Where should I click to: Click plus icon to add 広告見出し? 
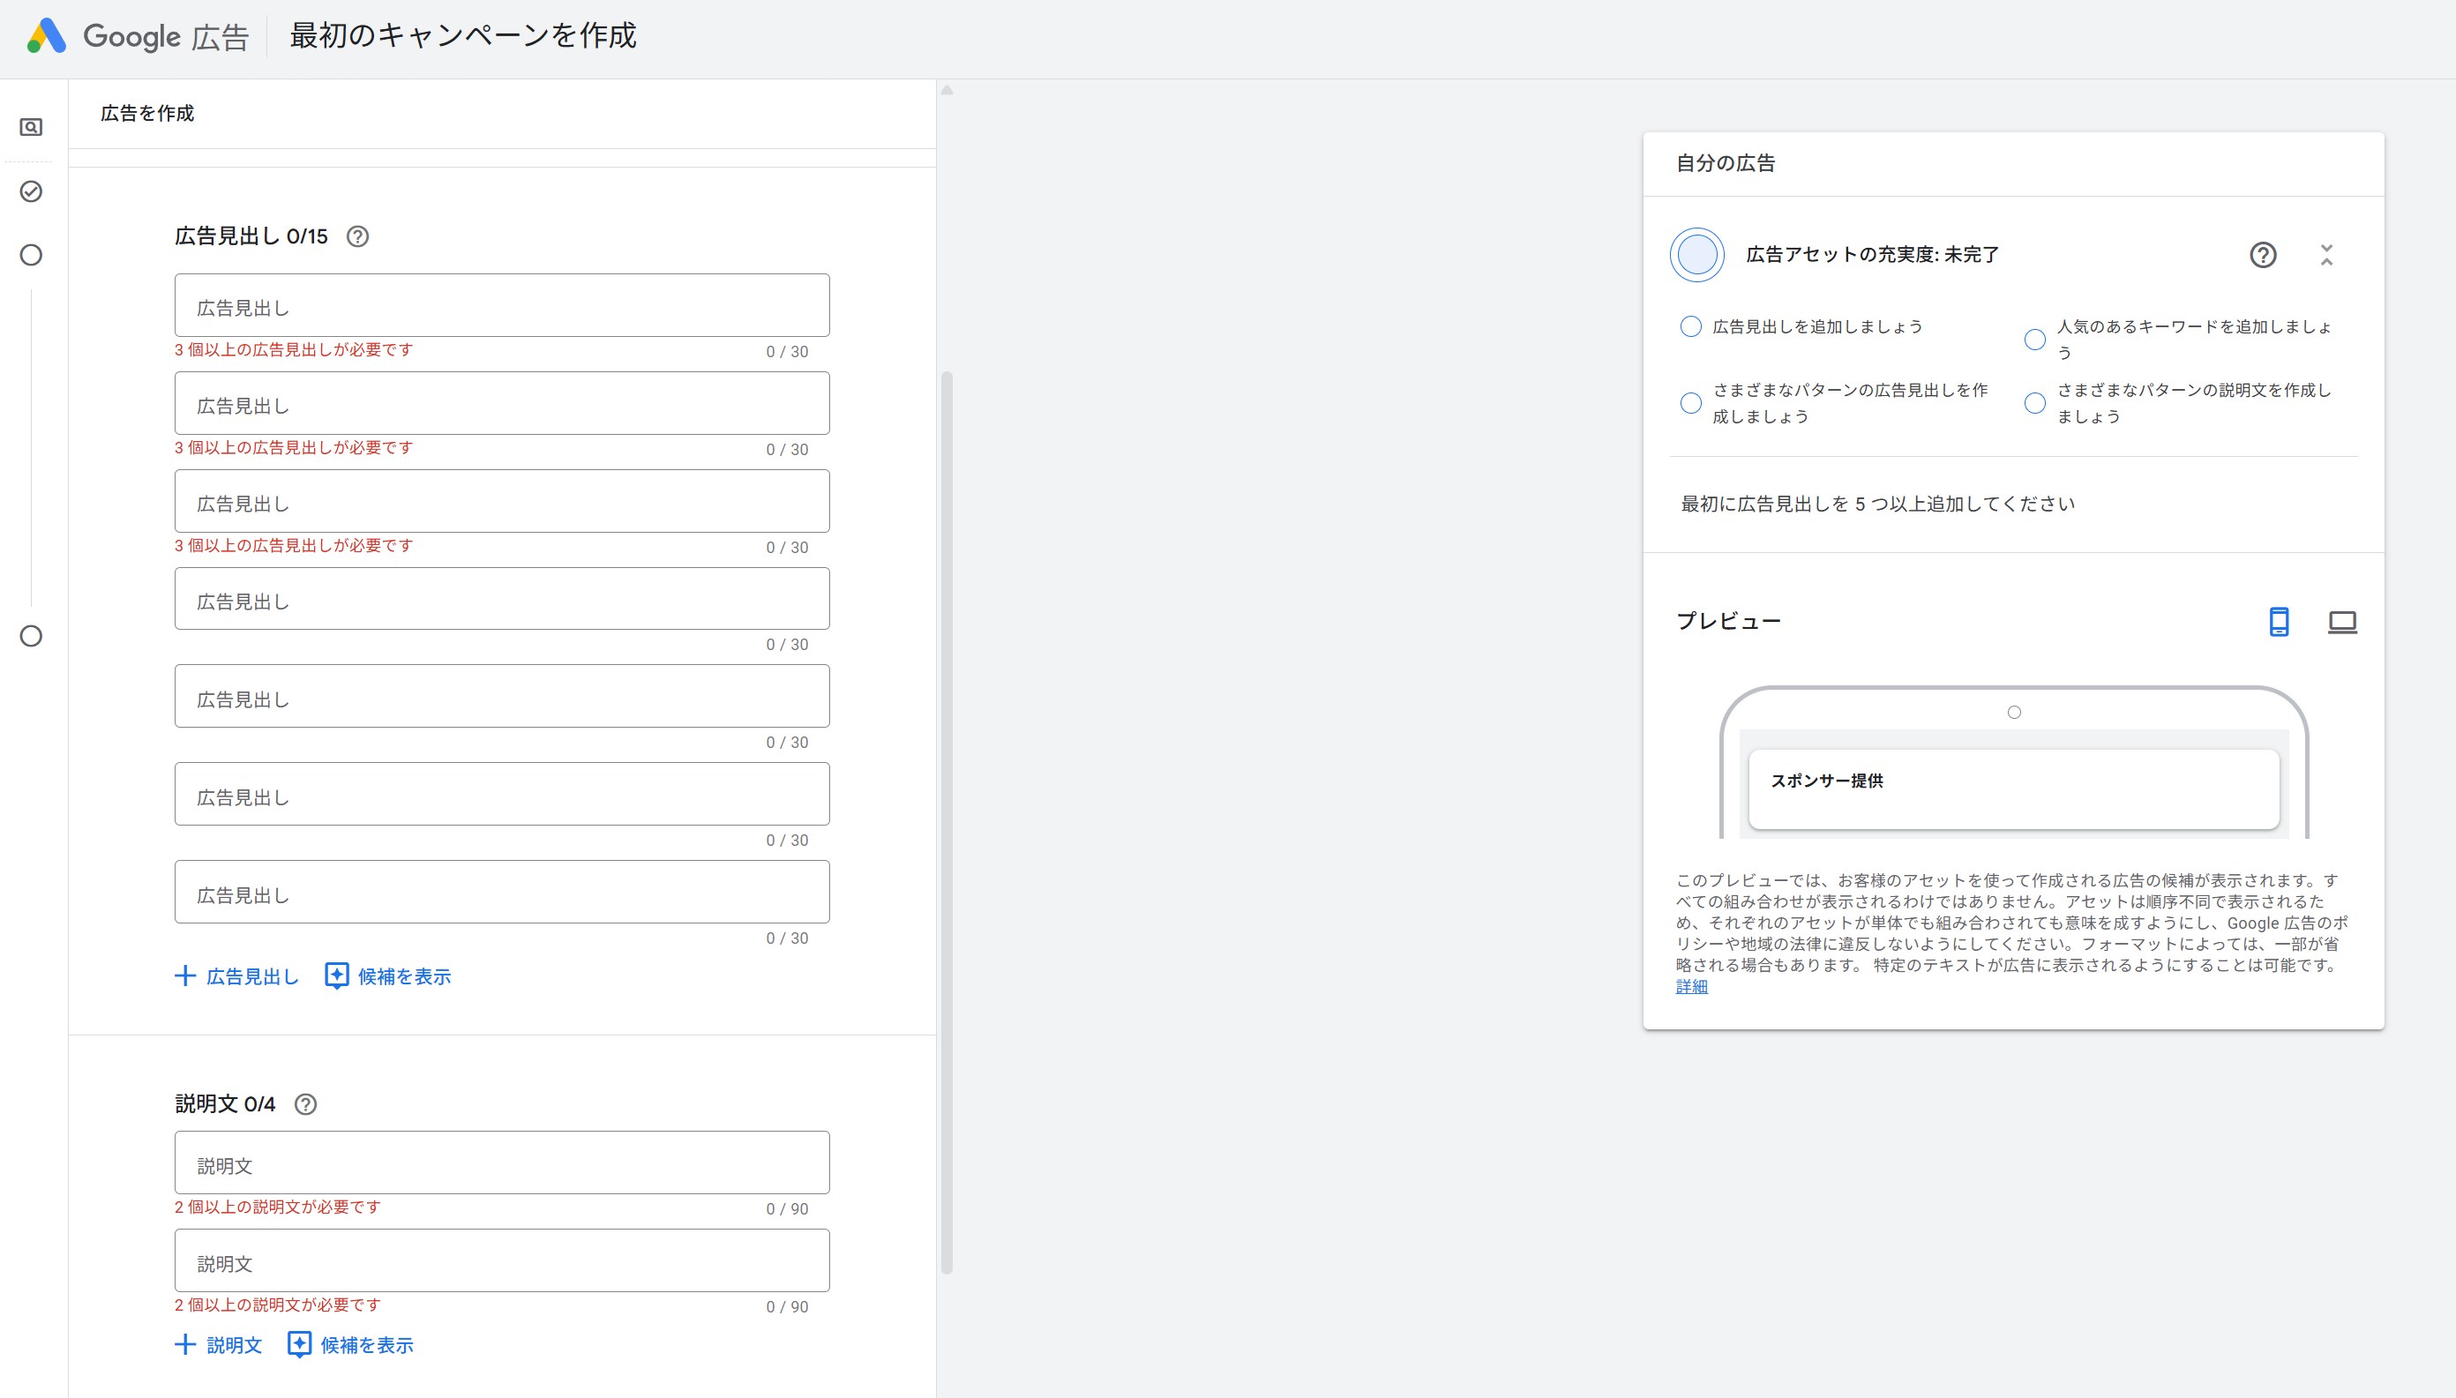tap(185, 976)
